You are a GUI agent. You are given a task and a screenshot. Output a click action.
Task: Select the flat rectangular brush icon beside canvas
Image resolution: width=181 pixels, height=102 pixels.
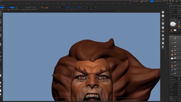[163, 31]
